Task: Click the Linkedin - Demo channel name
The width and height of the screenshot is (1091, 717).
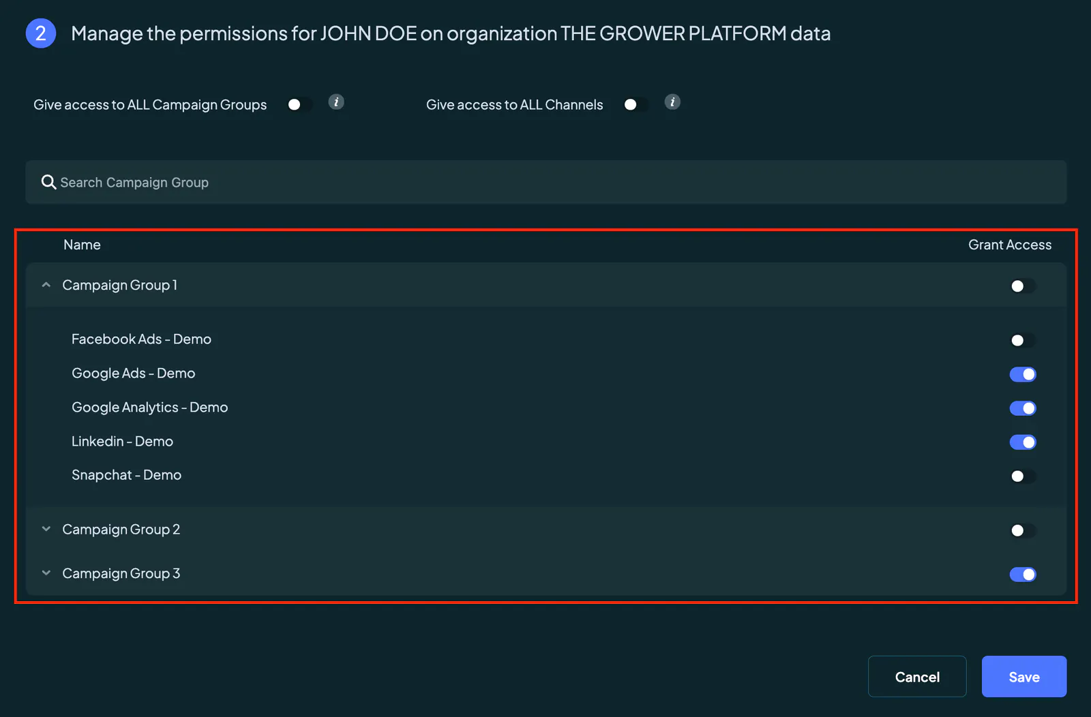Action: pos(122,441)
